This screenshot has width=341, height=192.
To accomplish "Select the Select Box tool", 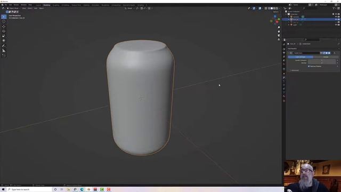I will tap(4, 17).
